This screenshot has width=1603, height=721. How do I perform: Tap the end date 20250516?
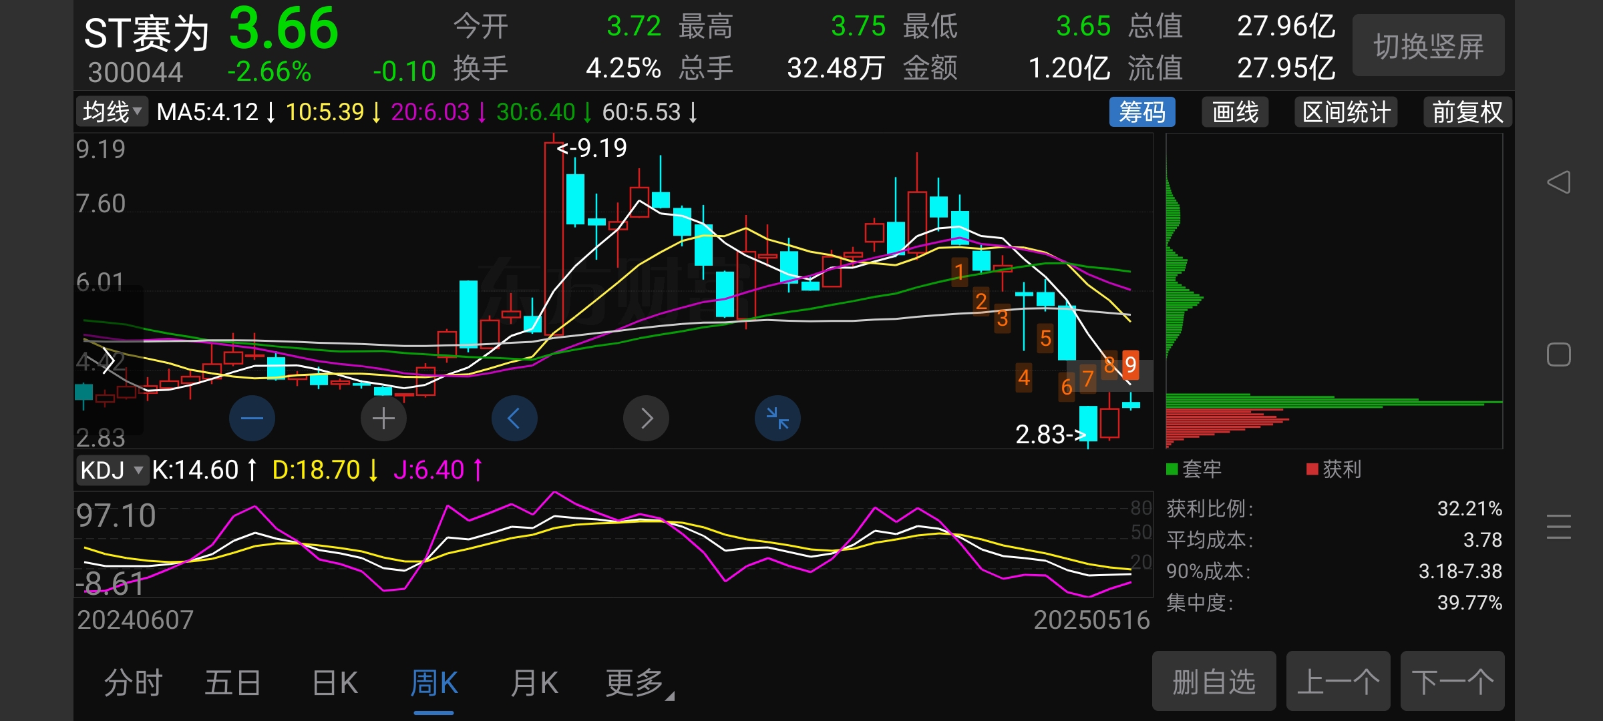(x=1091, y=620)
